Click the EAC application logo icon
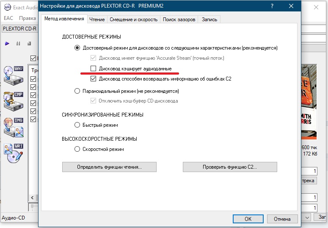328x228 pixels. click(7, 7)
